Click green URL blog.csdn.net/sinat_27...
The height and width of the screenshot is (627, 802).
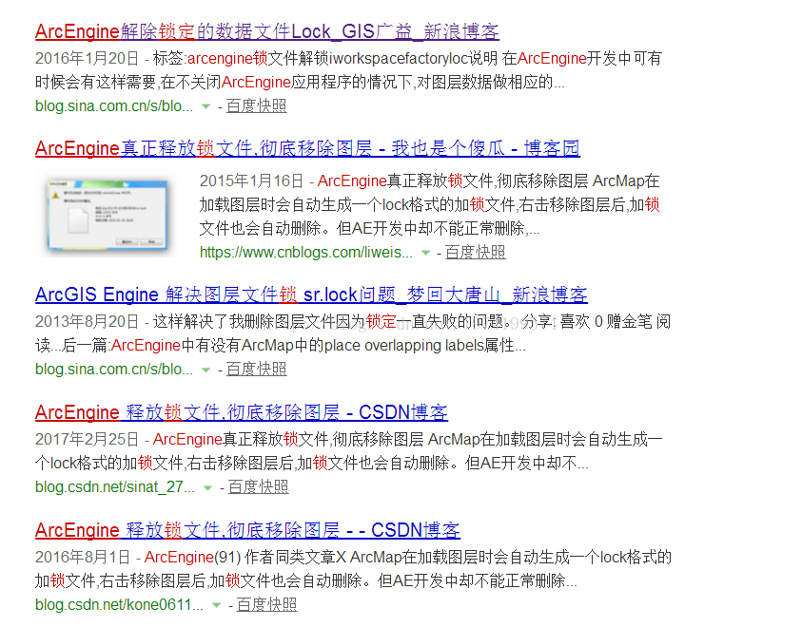(115, 486)
